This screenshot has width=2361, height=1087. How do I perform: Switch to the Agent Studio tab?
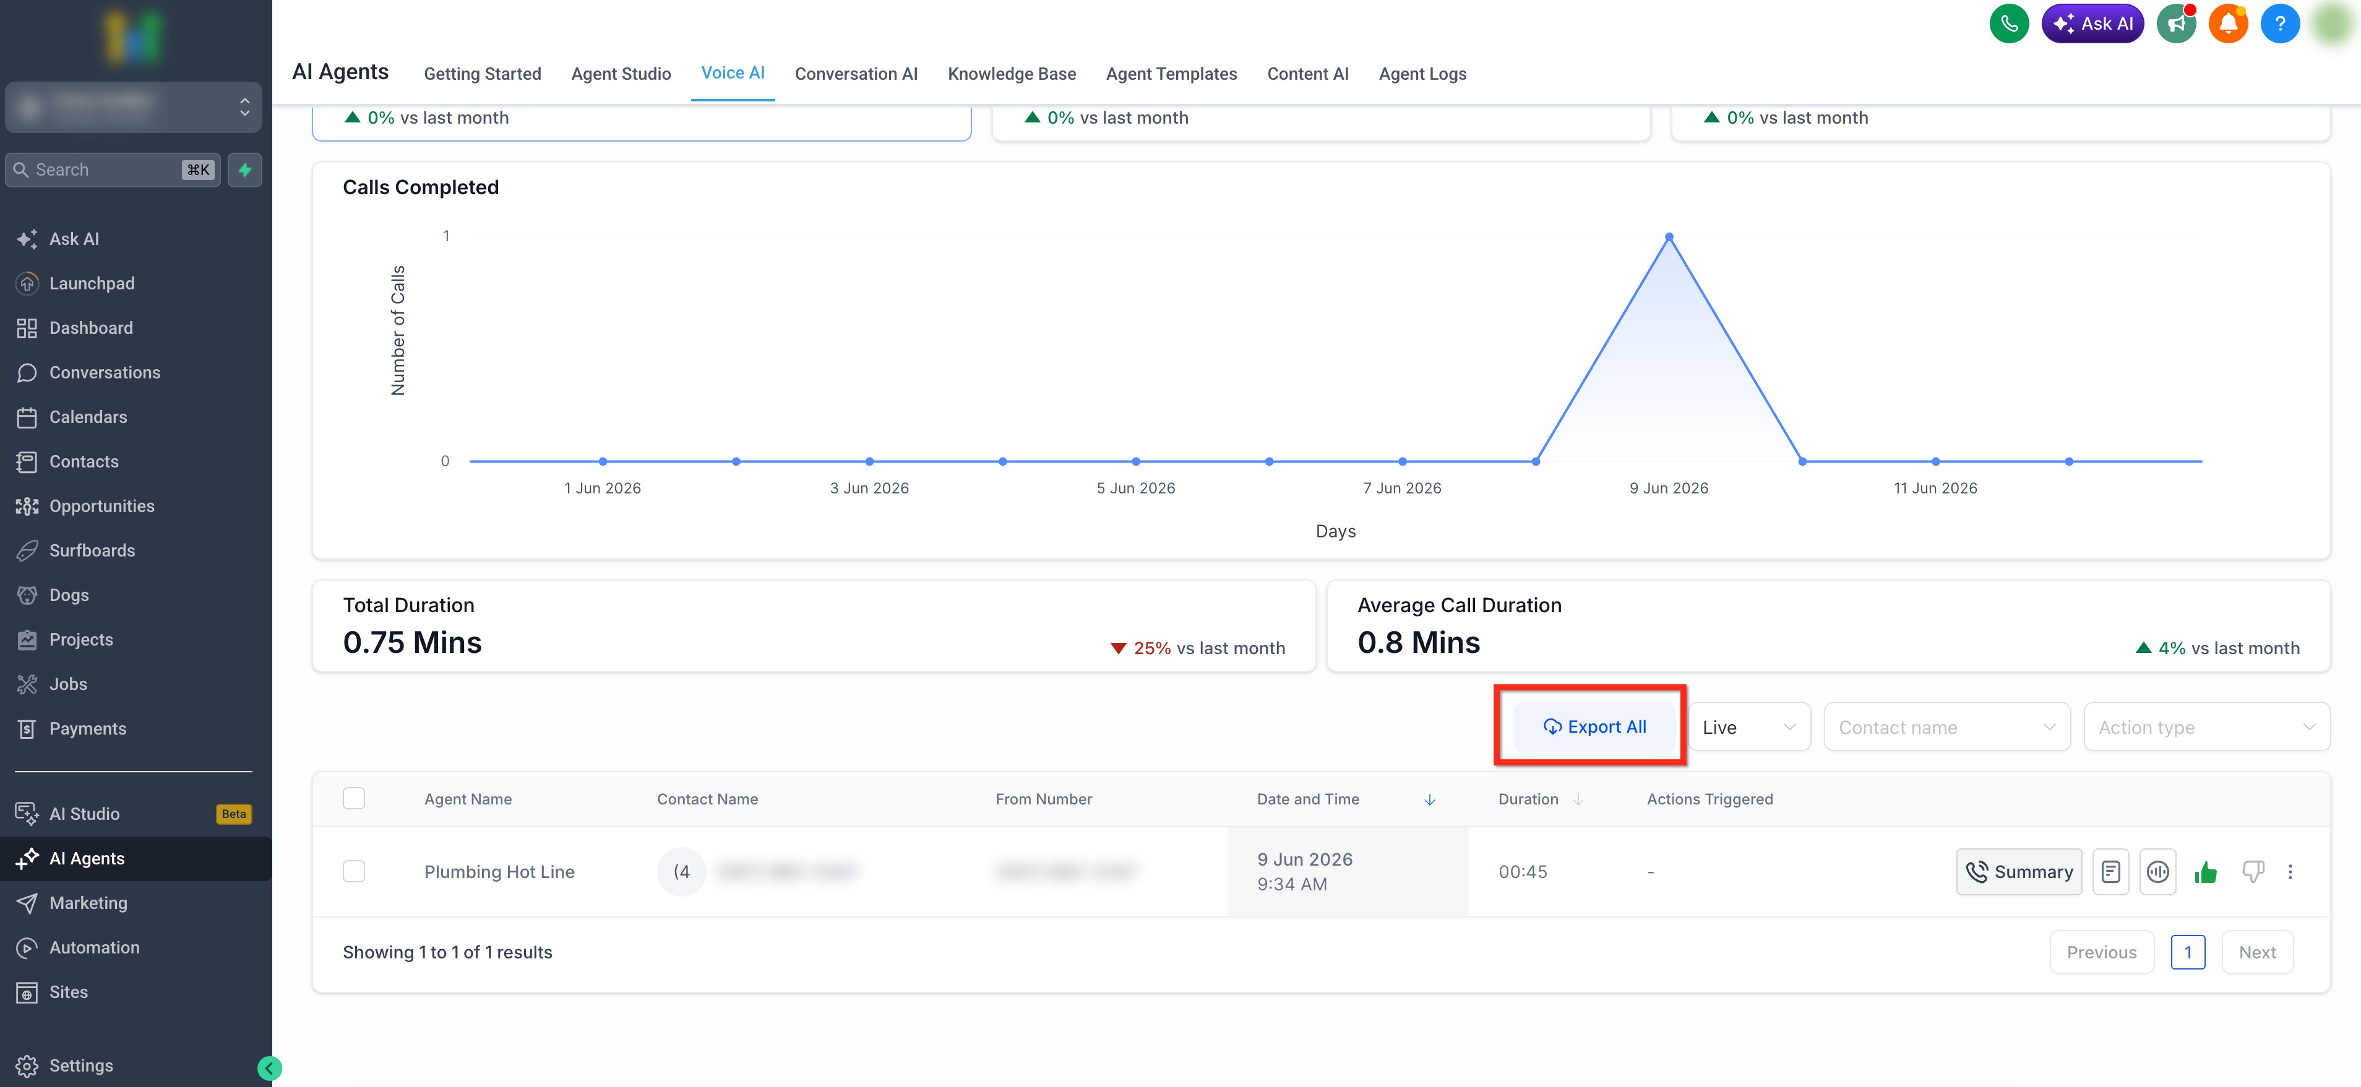coord(621,74)
